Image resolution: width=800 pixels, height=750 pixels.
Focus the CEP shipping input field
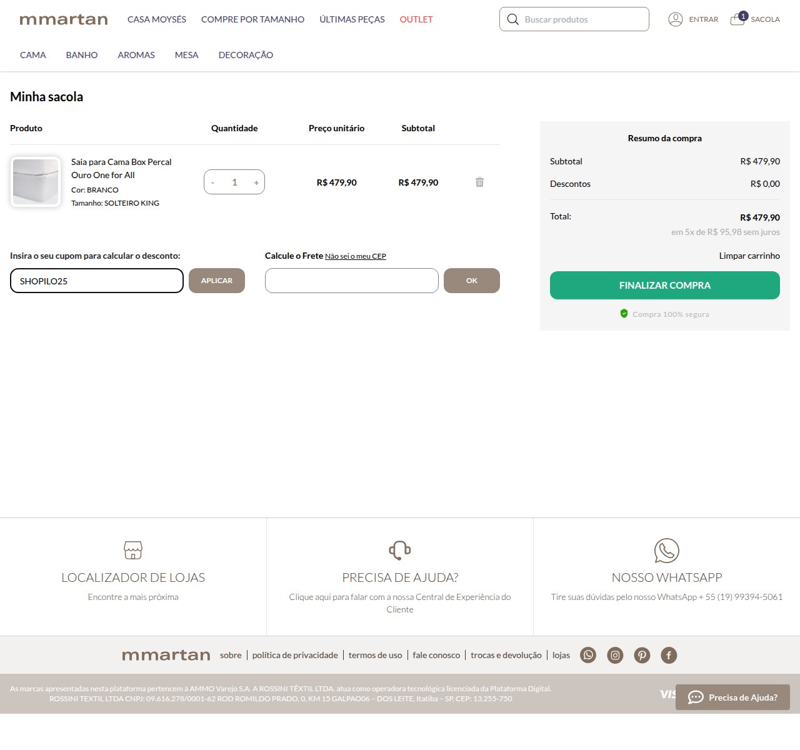pos(352,281)
